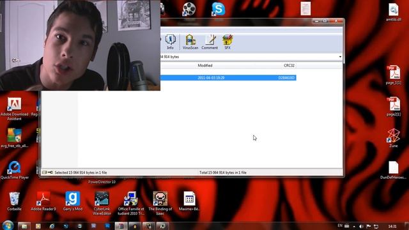Open the Windows Start menu

[x=8, y=226]
